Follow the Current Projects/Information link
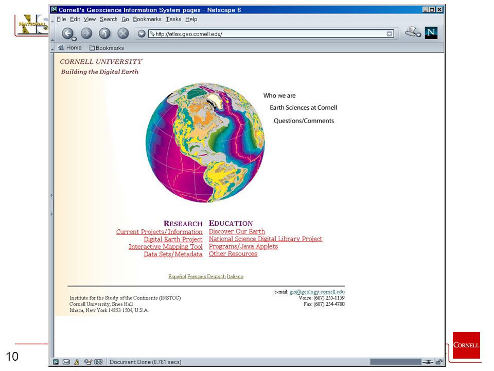Image resolution: width=494 pixels, height=371 pixels. 159,232
